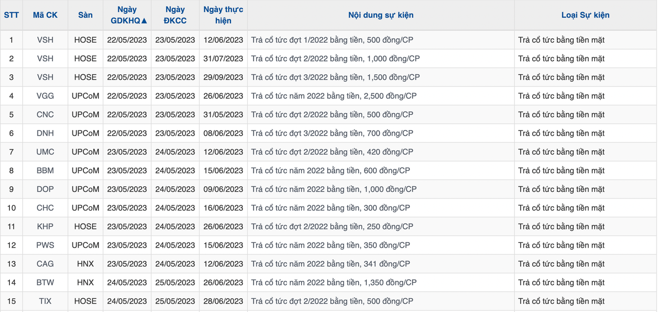
Task: Click the BTW ticker symbol
Action: point(45,283)
